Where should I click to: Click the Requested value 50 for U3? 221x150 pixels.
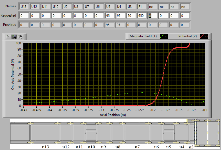[131, 15]
